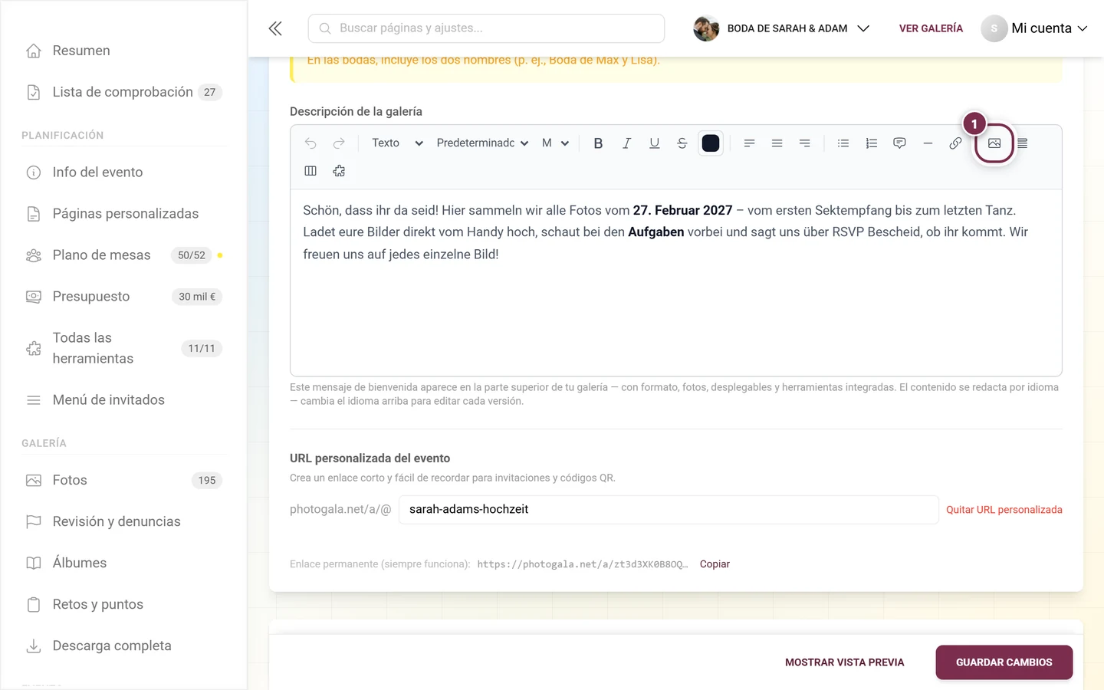Click into the gallery description text area

675,282
